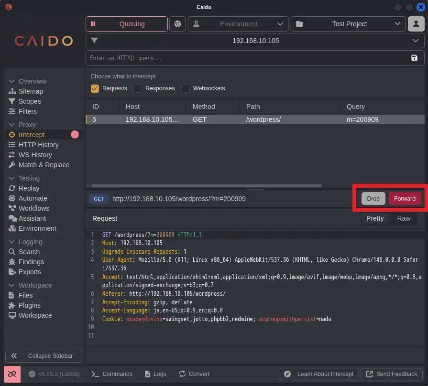This screenshot has height=386, width=428.
Task: Click the broken link icon in status bar
Action: pos(12,374)
